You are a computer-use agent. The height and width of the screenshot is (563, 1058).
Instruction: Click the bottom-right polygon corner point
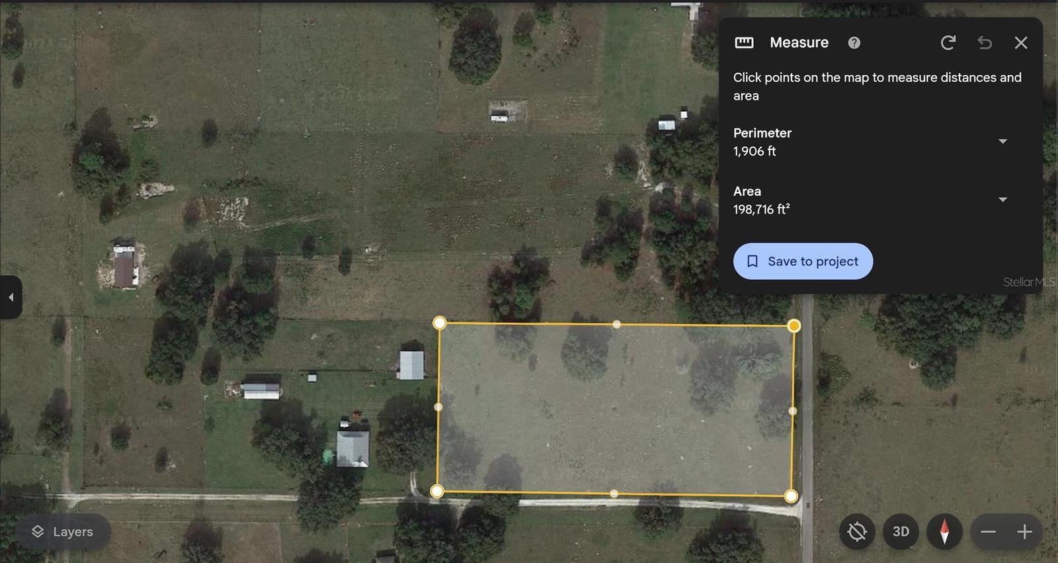791,496
